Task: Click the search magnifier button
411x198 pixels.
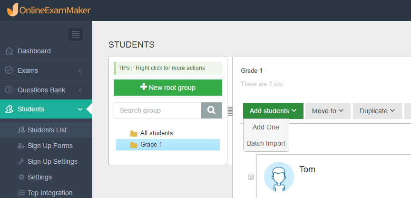Action: pos(212,110)
